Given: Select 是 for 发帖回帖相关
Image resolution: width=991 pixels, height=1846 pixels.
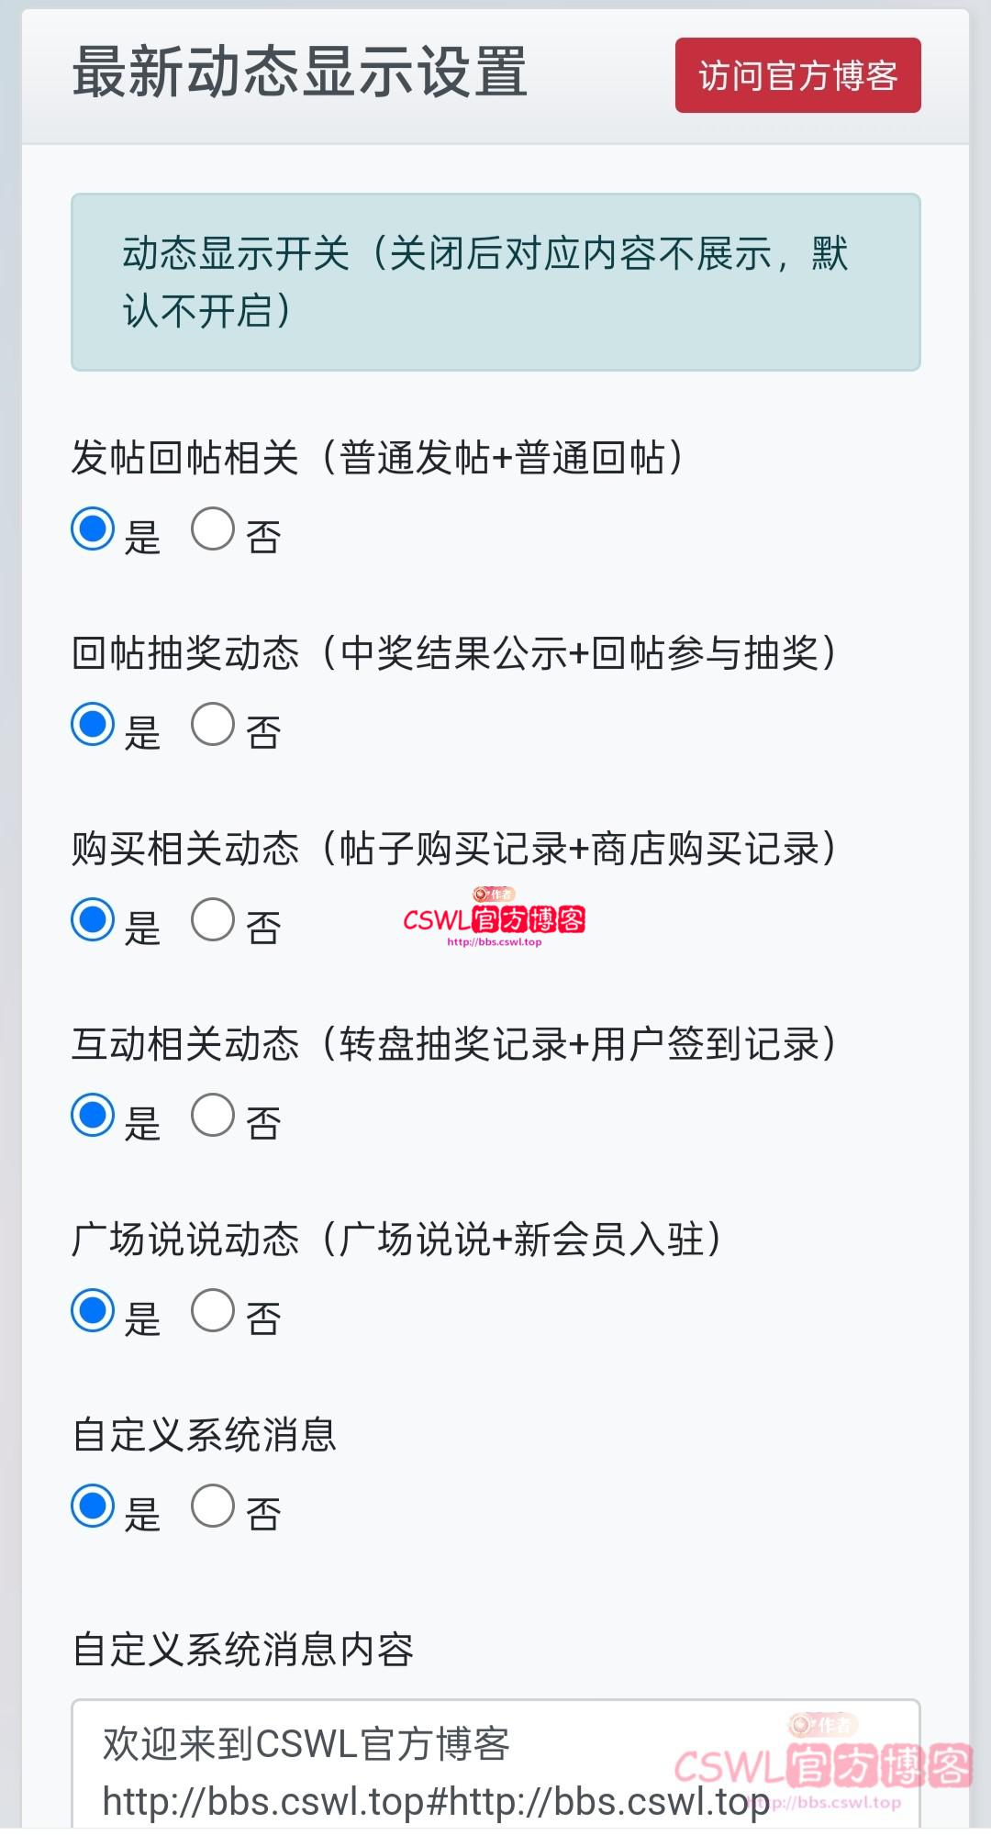Looking at the screenshot, I should pyautogui.click(x=93, y=529).
